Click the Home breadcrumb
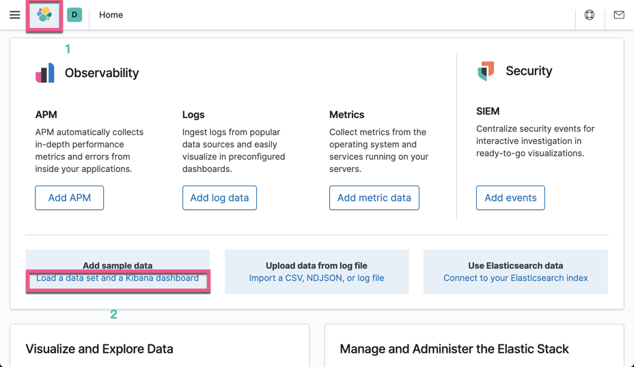The height and width of the screenshot is (367, 634). 111,15
